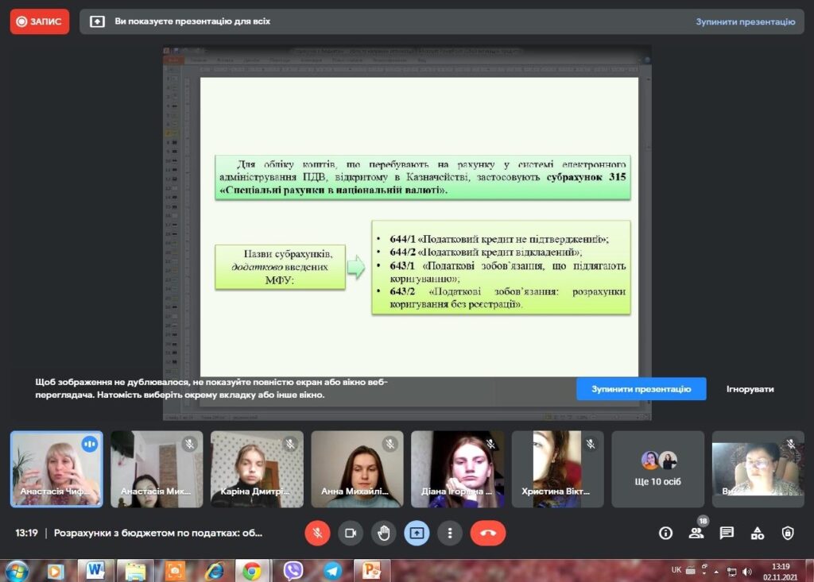Open host controls shield icon

pyautogui.click(x=788, y=534)
